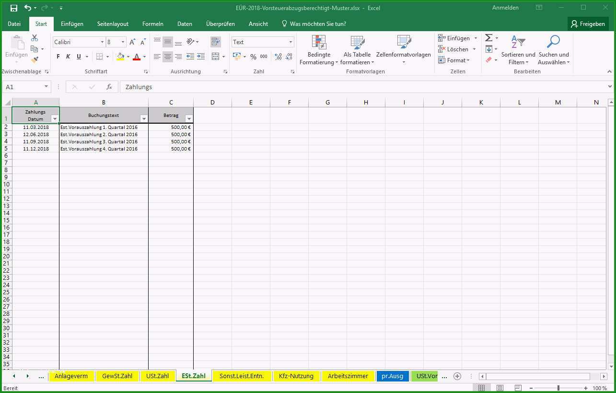The width and height of the screenshot is (616, 393).
Task: Click the Freigeben share button
Action: [588, 24]
